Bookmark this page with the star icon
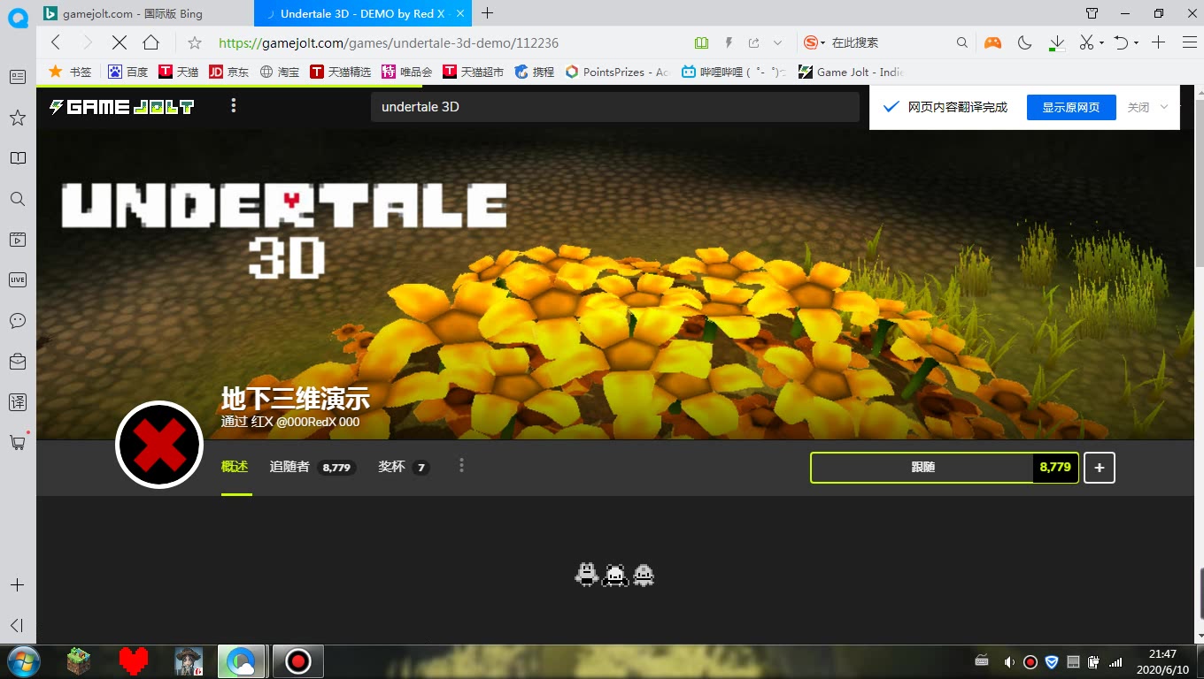This screenshot has width=1204, height=679. pyautogui.click(x=195, y=42)
